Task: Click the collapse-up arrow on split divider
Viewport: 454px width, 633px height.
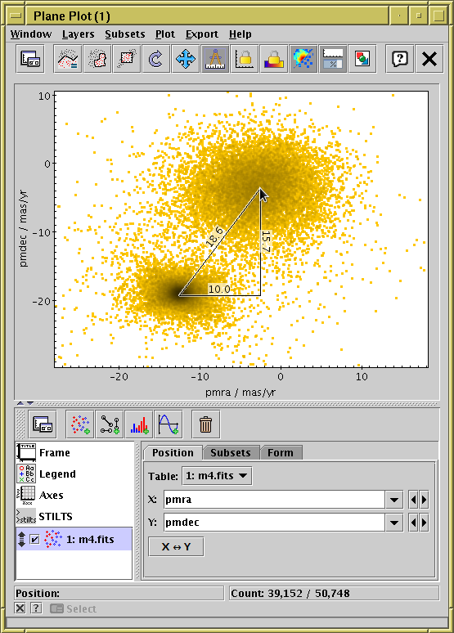Action: pos(20,403)
